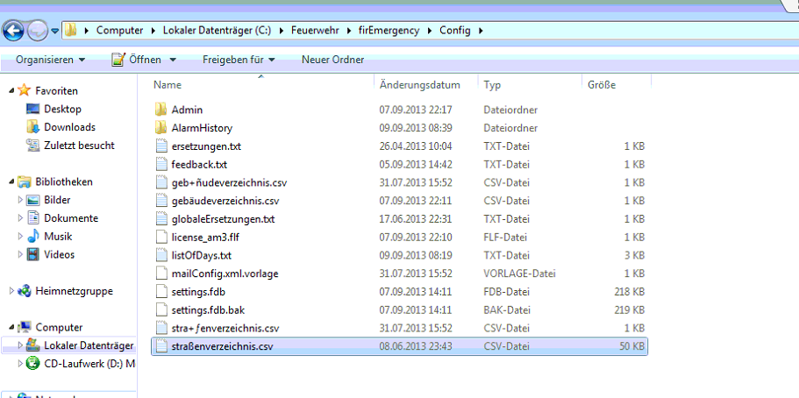Click the Feuerwehr breadcrumb in address bar

(x=316, y=31)
